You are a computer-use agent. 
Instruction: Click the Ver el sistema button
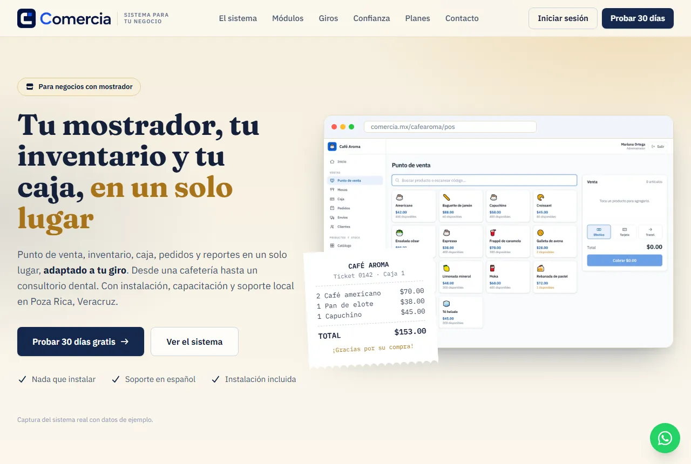(x=194, y=342)
